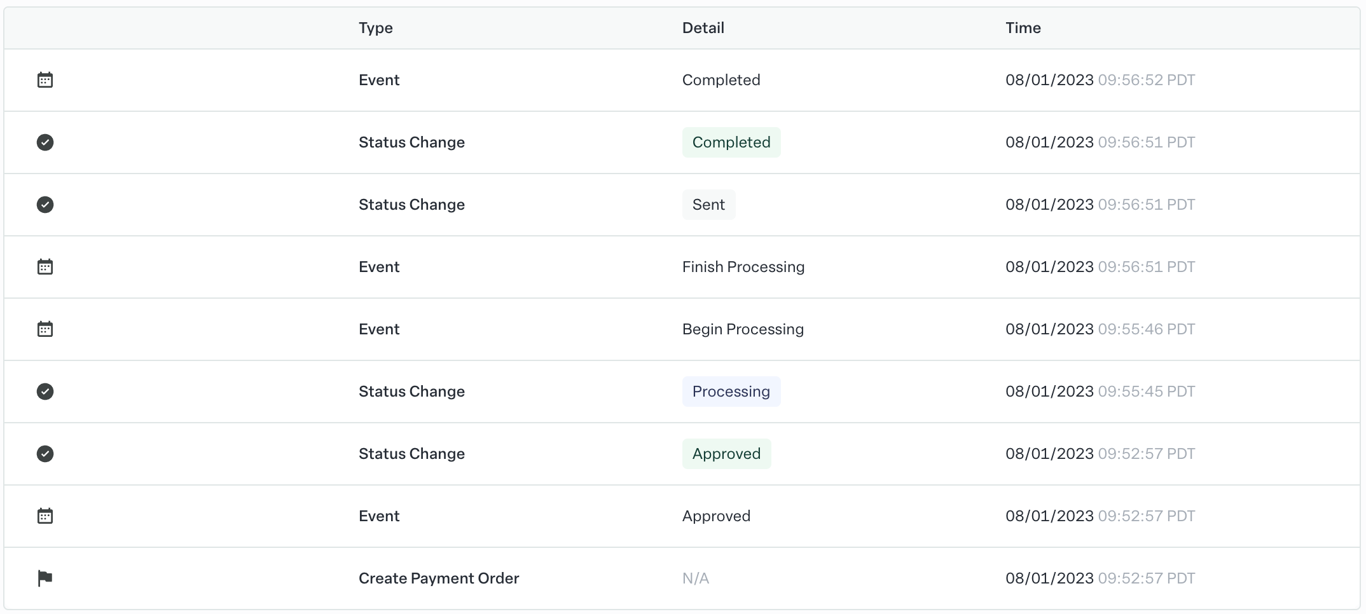Click the blue Processing status badge
This screenshot has height=614, width=1366.
coord(731,392)
